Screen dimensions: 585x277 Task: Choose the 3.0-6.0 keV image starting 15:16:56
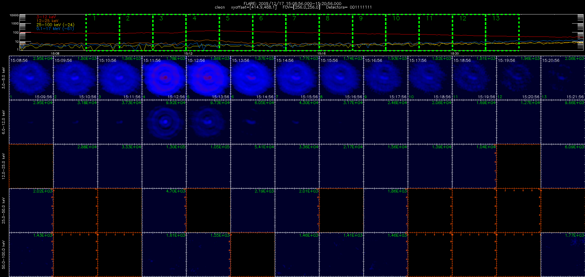386,78
